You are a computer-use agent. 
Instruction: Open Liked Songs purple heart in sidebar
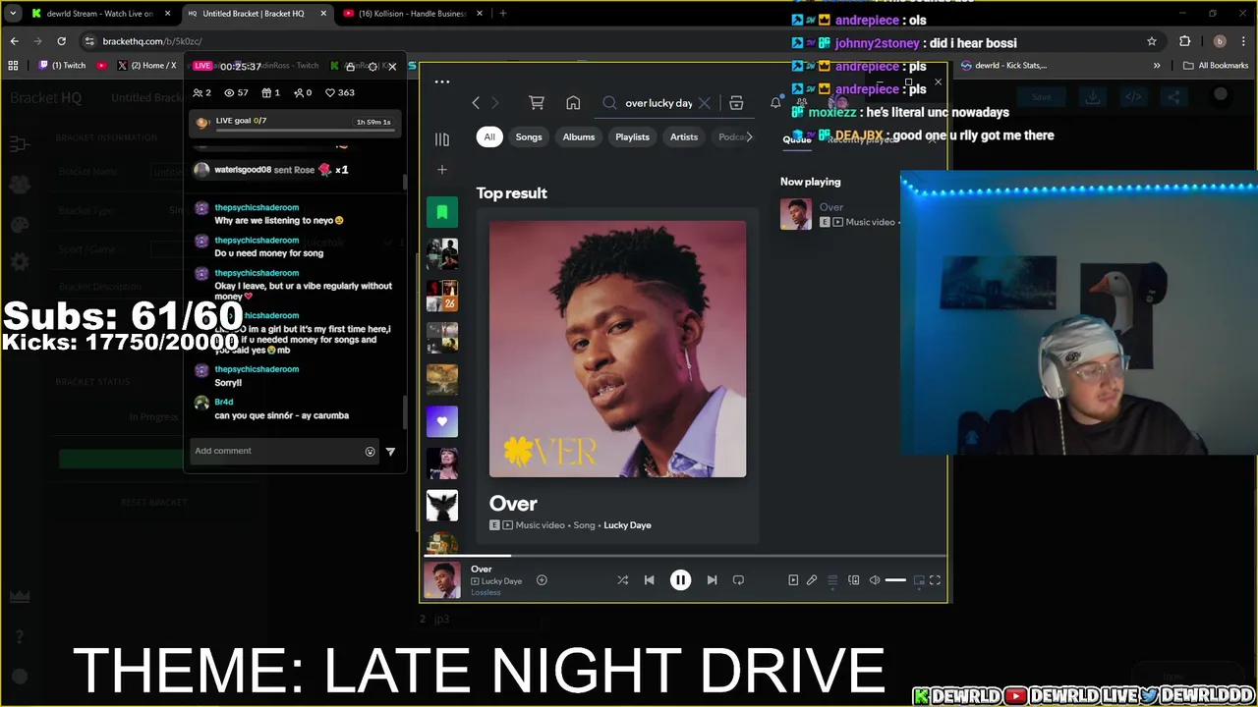coord(442,421)
